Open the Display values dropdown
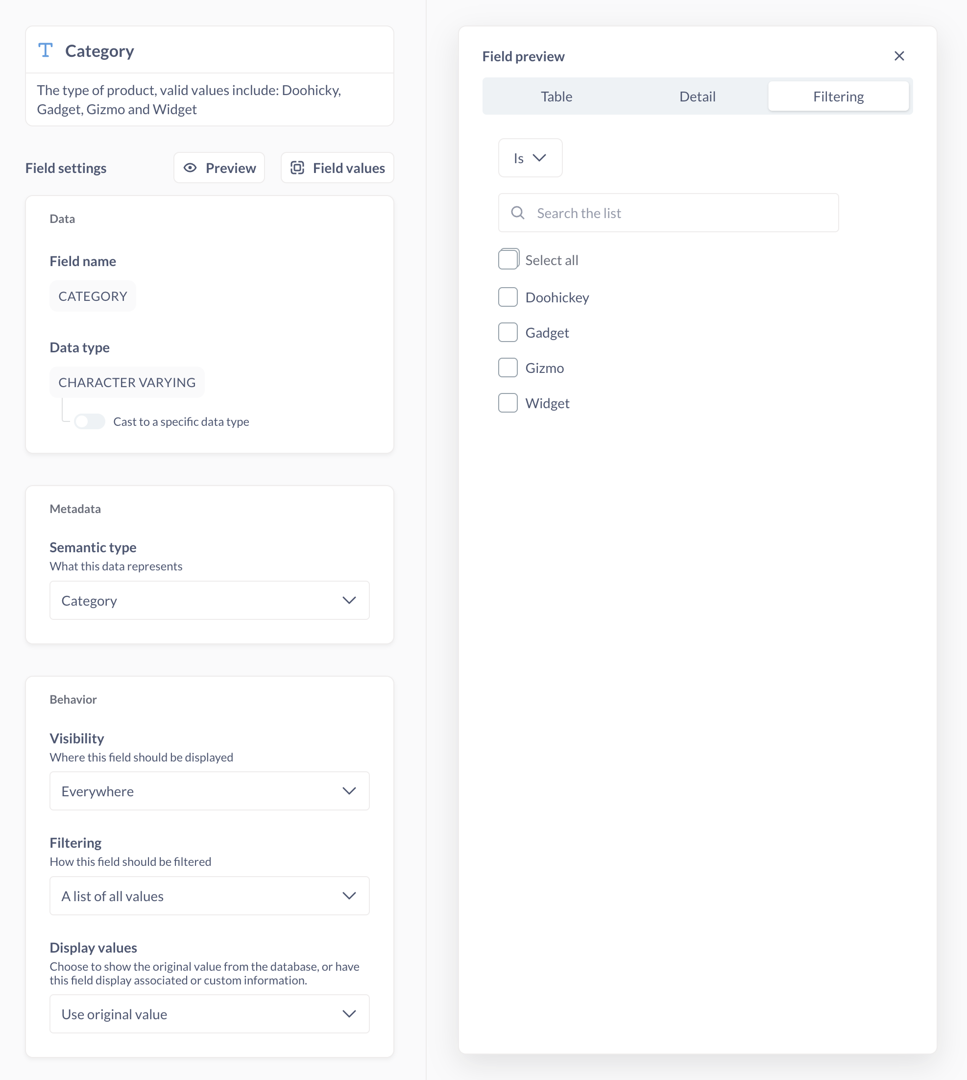 click(x=209, y=1014)
